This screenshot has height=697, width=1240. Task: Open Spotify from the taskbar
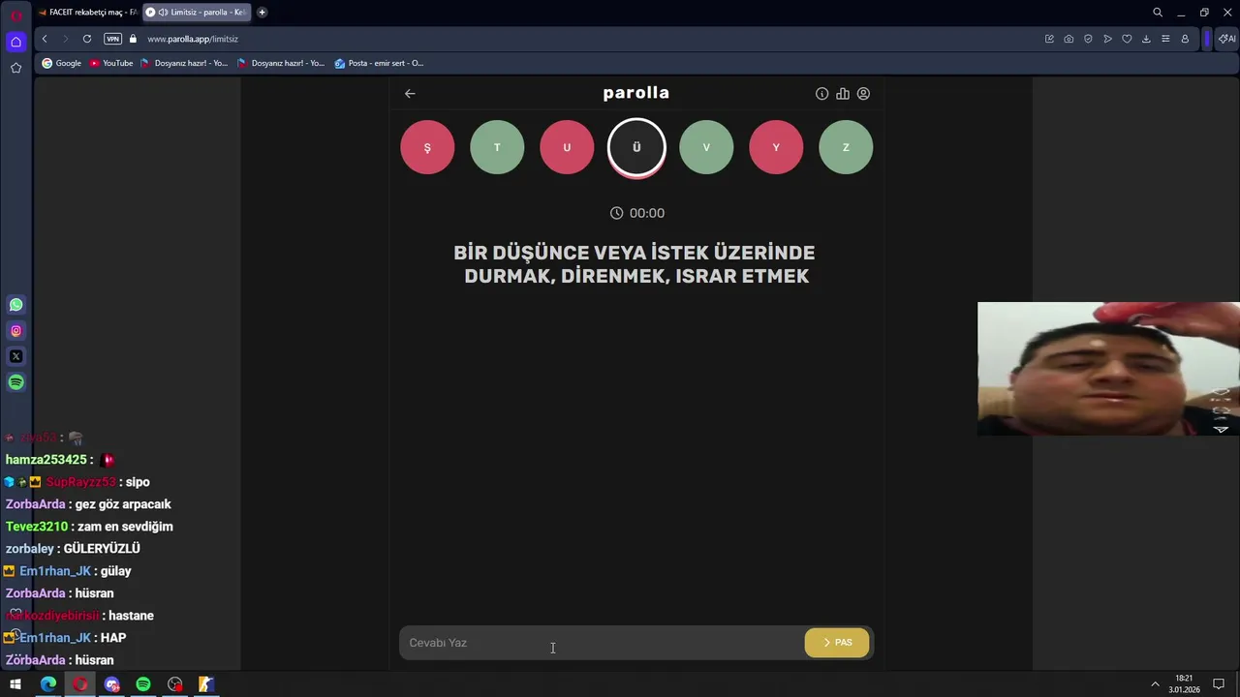[x=143, y=684]
